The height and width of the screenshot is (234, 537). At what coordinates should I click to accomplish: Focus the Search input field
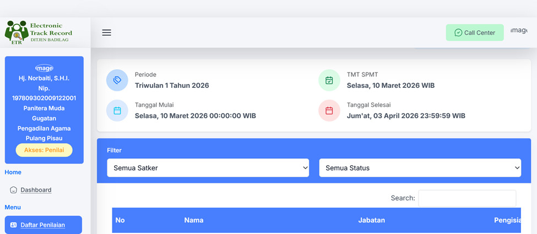(467, 198)
